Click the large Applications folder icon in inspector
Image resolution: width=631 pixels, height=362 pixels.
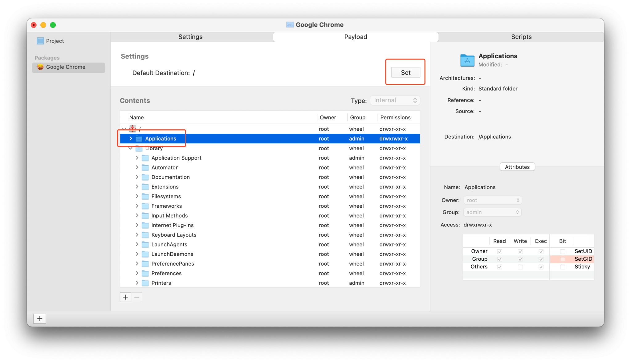point(467,60)
